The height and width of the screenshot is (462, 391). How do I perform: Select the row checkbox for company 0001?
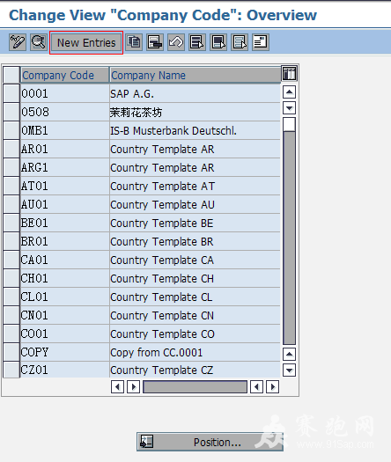pyautogui.click(x=11, y=93)
